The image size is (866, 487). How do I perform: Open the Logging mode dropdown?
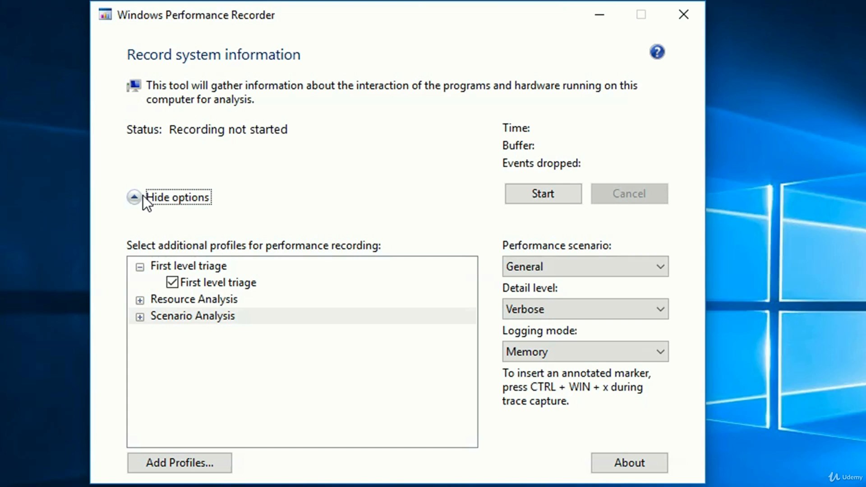585,351
